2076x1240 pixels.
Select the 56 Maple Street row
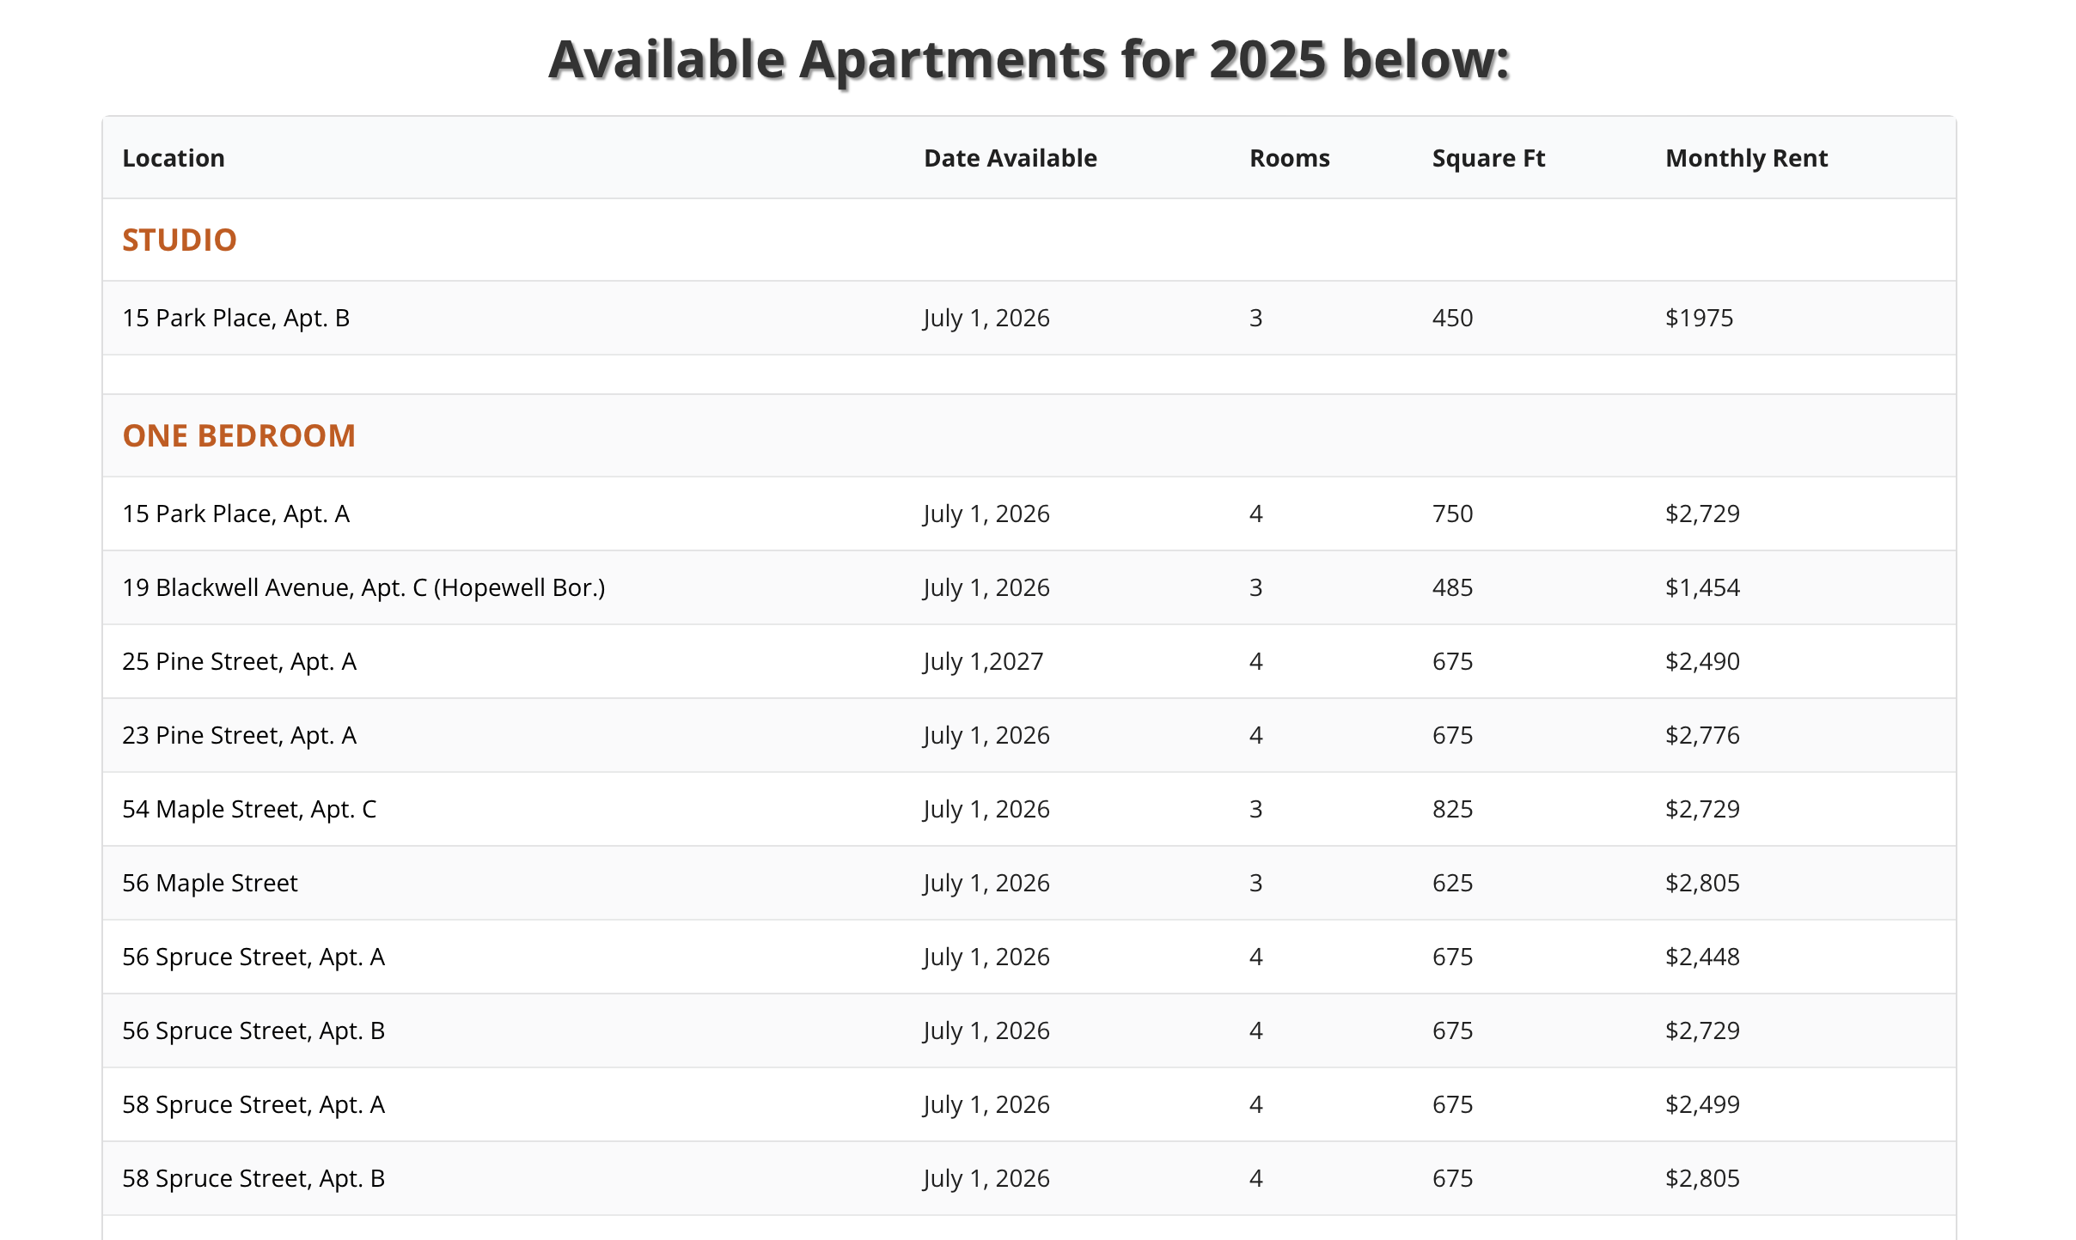[x=210, y=883]
